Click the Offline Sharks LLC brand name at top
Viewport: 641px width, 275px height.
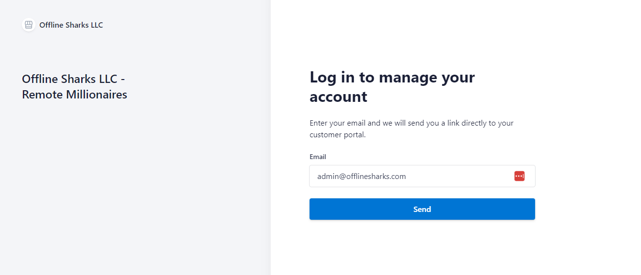[x=71, y=25]
